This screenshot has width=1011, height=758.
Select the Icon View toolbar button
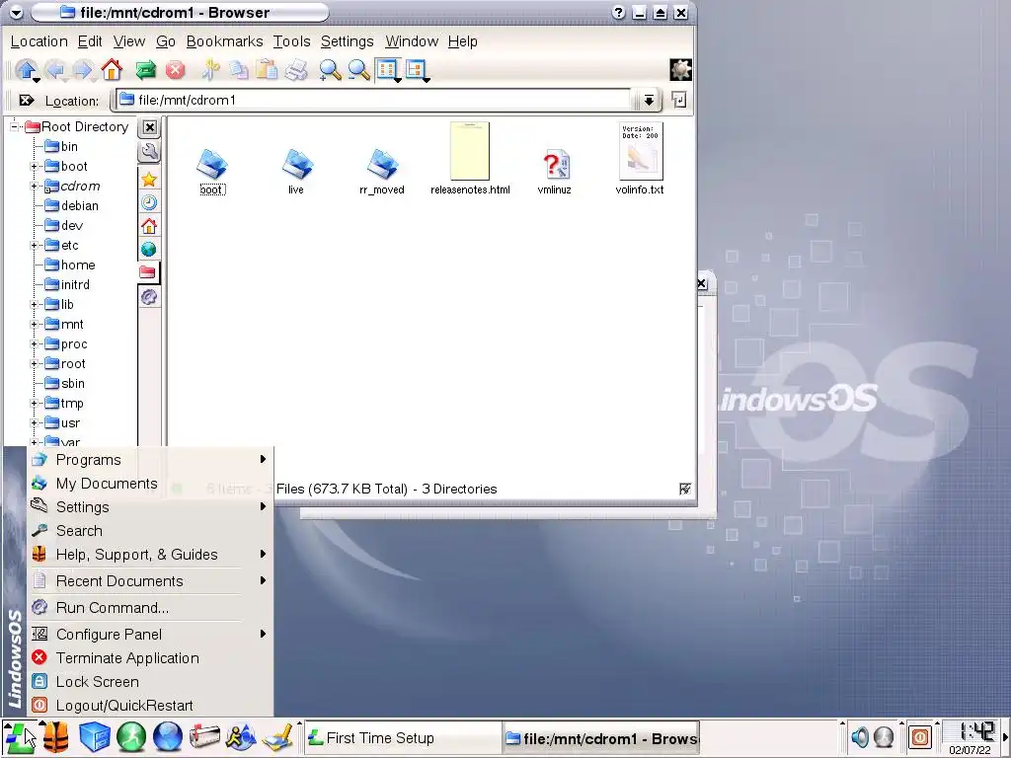coord(387,70)
